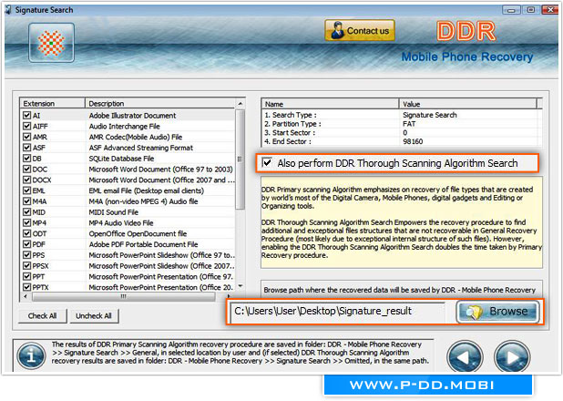Uncheck the AI extension checkbox
563x401 pixels.
tap(26, 116)
